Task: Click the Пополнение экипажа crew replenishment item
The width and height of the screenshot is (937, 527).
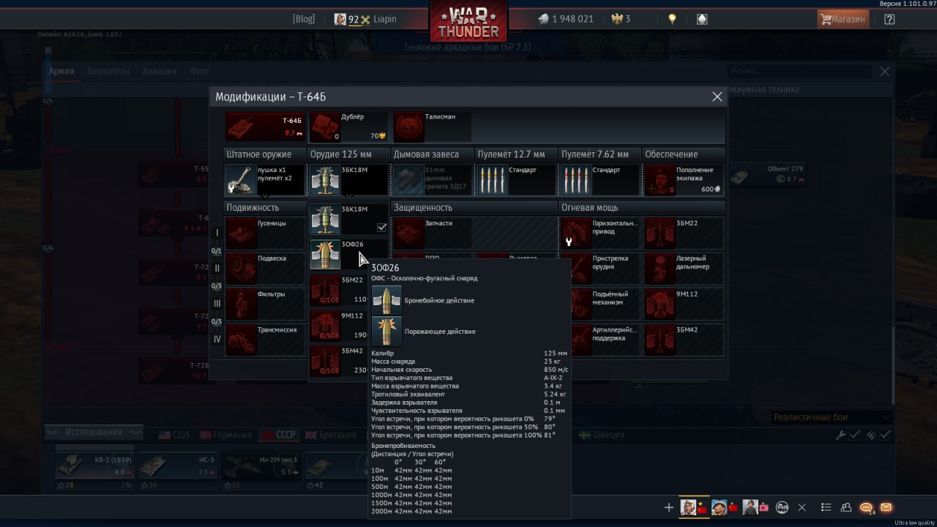Action: tap(684, 179)
